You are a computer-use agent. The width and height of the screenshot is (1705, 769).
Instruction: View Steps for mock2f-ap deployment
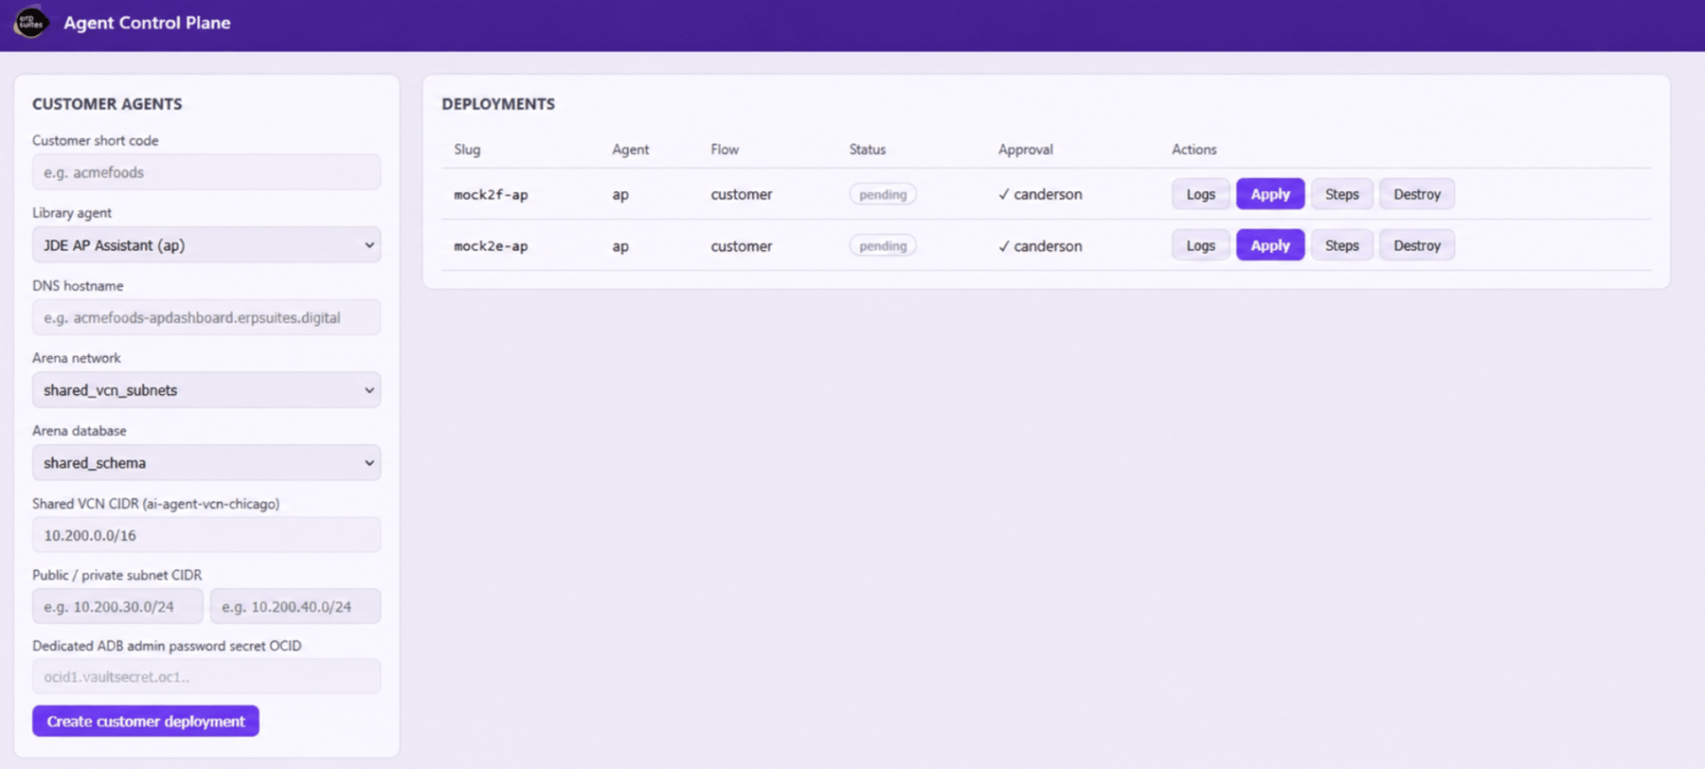click(1341, 194)
